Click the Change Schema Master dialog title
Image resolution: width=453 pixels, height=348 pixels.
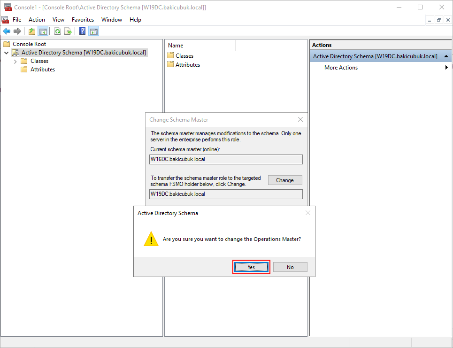tap(178, 120)
